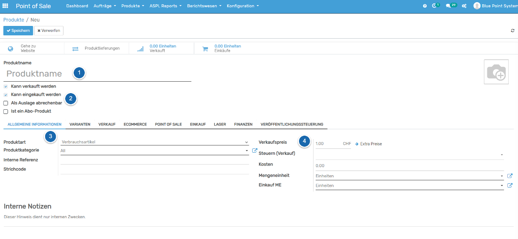
Task: Switch to the eCommerce tab
Action: tap(135, 124)
